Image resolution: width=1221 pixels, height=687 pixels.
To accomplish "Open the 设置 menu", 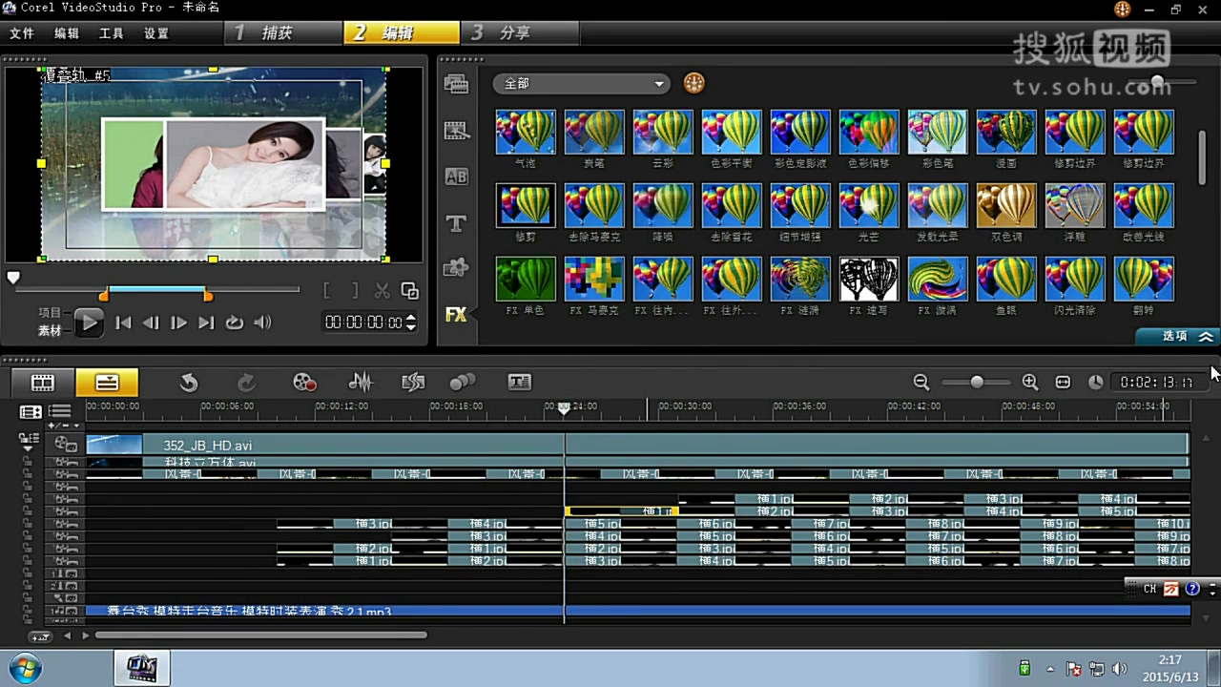I will coord(156,33).
